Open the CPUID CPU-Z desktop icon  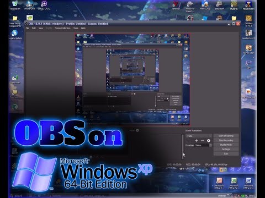pos(44,5)
